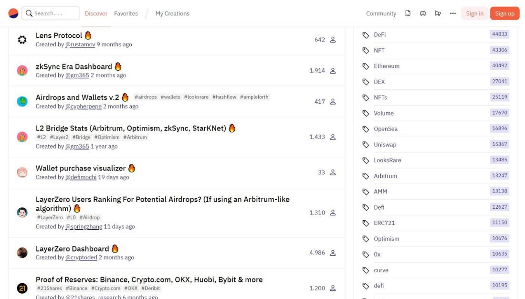Visit @cypherpepe creator profile
The image size is (525, 299).
[x=84, y=106]
